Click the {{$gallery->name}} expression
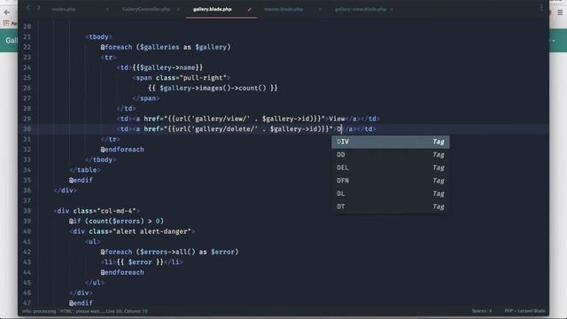This screenshot has height=319, width=567. [167, 67]
